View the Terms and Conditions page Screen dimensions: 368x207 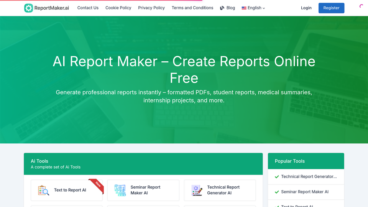[x=192, y=8]
